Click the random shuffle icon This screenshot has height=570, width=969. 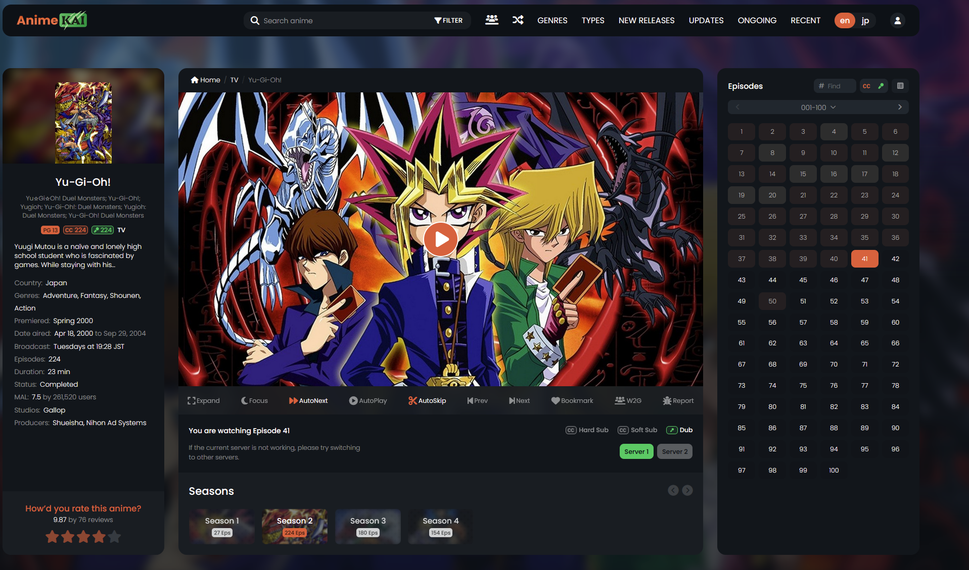518,20
